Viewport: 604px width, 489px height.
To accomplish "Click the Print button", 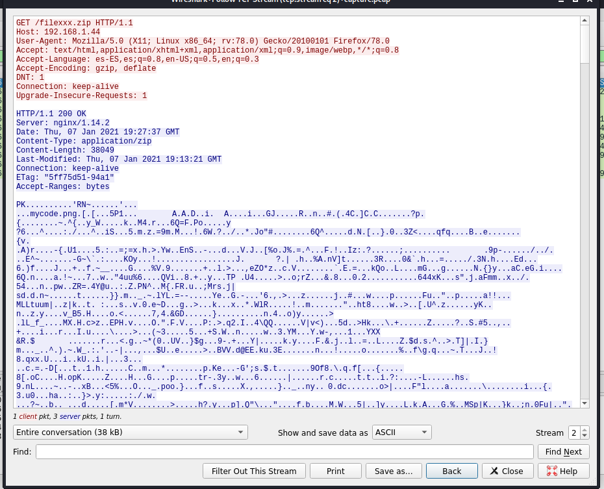I will pyautogui.click(x=336, y=471).
